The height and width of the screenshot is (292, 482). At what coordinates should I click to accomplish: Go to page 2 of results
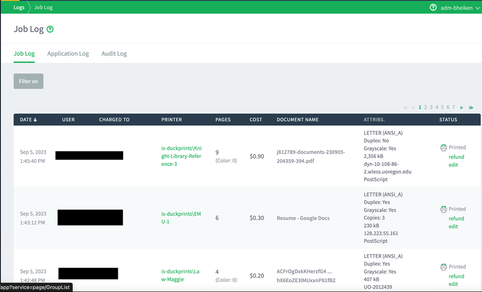pos(425,107)
